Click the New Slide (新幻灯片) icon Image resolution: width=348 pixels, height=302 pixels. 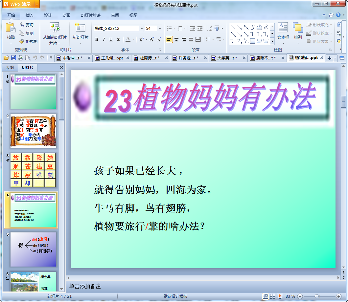[x=80, y=28]
